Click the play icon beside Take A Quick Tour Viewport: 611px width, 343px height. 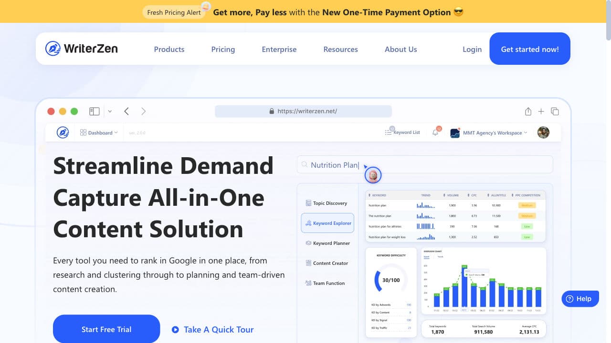[x=175, y=329]
